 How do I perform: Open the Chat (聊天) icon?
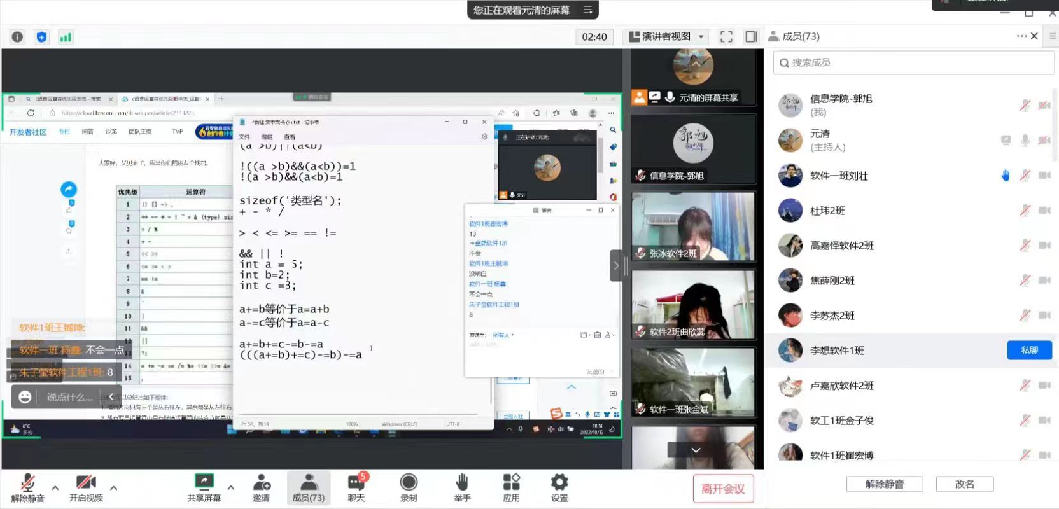click(x=356, y=487)
